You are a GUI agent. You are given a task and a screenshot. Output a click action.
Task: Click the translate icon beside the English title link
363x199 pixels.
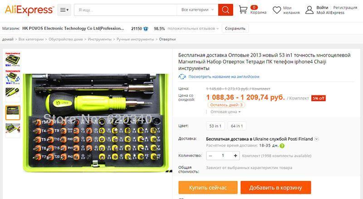point(182,76)
